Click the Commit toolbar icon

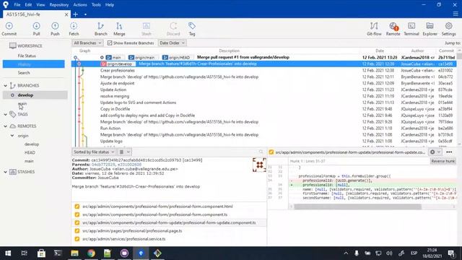(x=9, y=29)
